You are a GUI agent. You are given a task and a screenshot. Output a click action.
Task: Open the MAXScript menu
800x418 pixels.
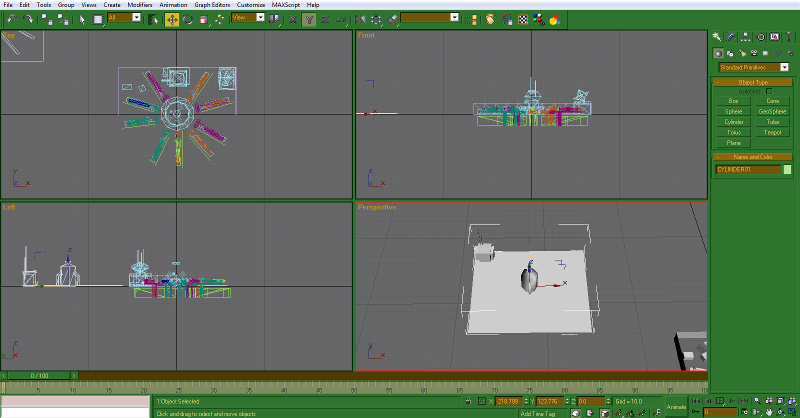click(285, 5)
